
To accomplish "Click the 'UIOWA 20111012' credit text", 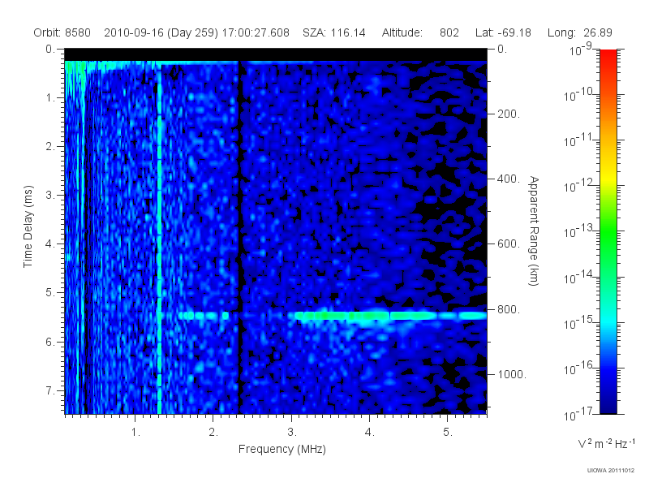I will [611, 471].
